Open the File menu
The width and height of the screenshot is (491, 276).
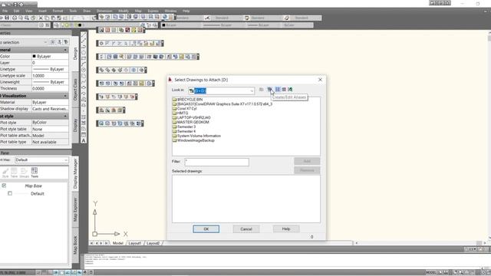[5, 11]
